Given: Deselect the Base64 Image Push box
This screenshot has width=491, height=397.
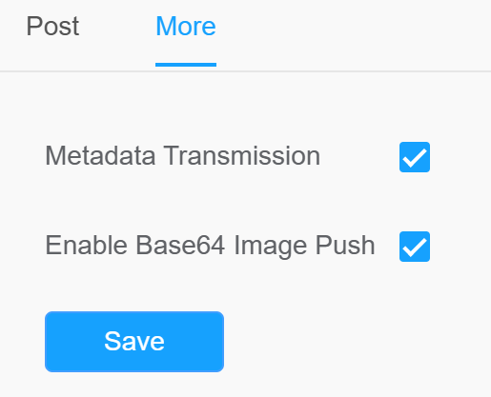Looking at the screenshot, I should [x=415, y=247].
